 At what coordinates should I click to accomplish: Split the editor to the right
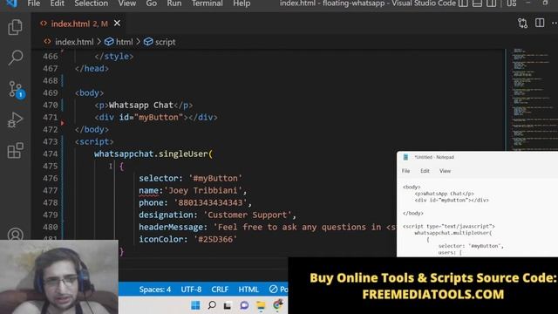click(540, 24)
